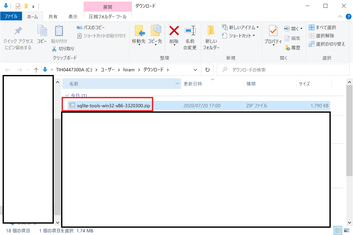Open New item (新しいアイテム) menu
This screenshot has width=353, height=235.
(x=240, y=27)
